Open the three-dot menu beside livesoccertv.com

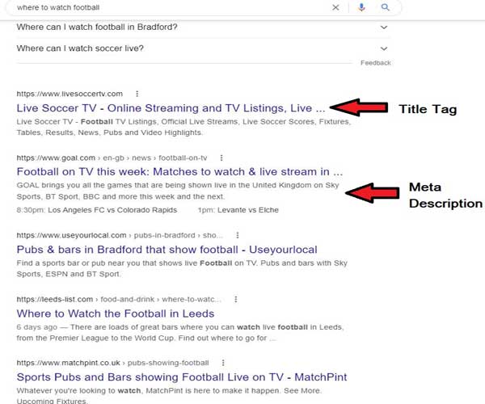(137, 94)
